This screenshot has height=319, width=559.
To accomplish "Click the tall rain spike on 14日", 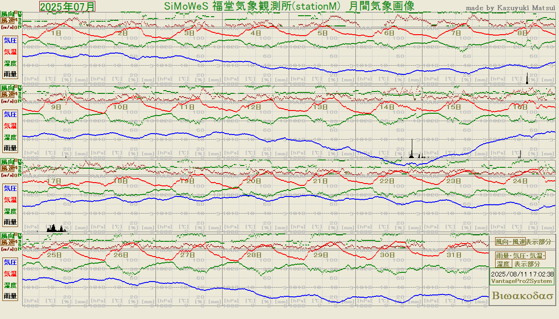I will 411,149.
